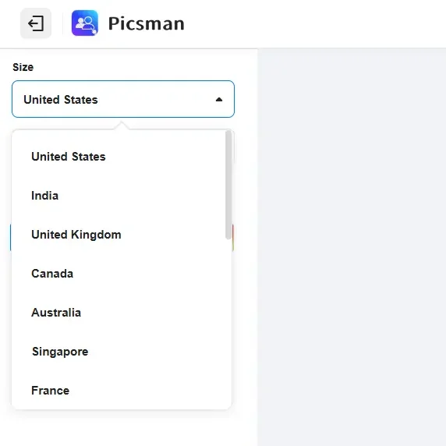Click the Picsman title text
446x446 pixels.
(x=147, y=23)
